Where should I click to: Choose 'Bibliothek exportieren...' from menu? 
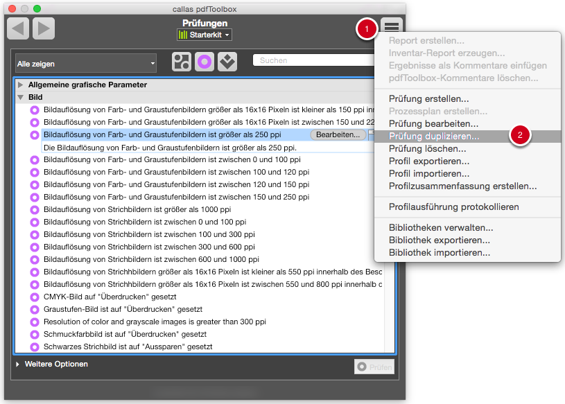467,240
